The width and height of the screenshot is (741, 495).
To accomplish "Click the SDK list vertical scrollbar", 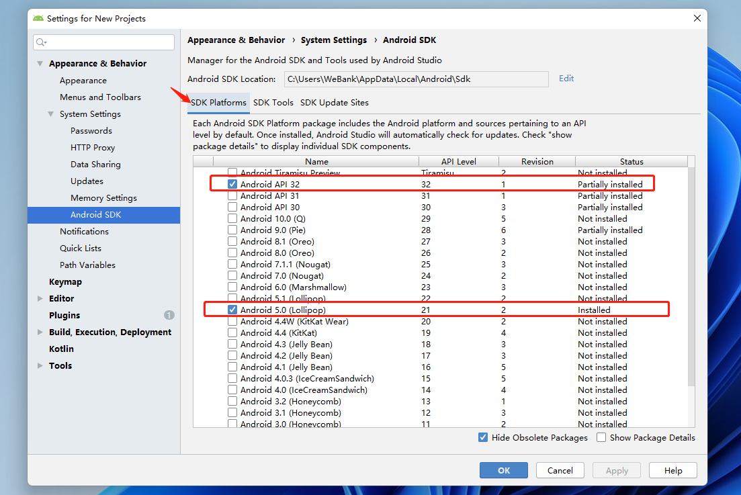I will coord(691,276).
